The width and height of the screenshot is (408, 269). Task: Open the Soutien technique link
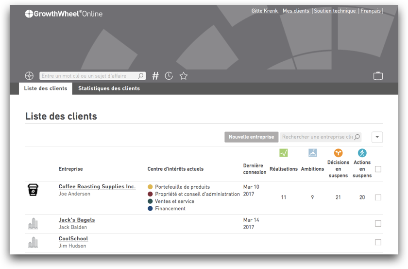point(335,11)
